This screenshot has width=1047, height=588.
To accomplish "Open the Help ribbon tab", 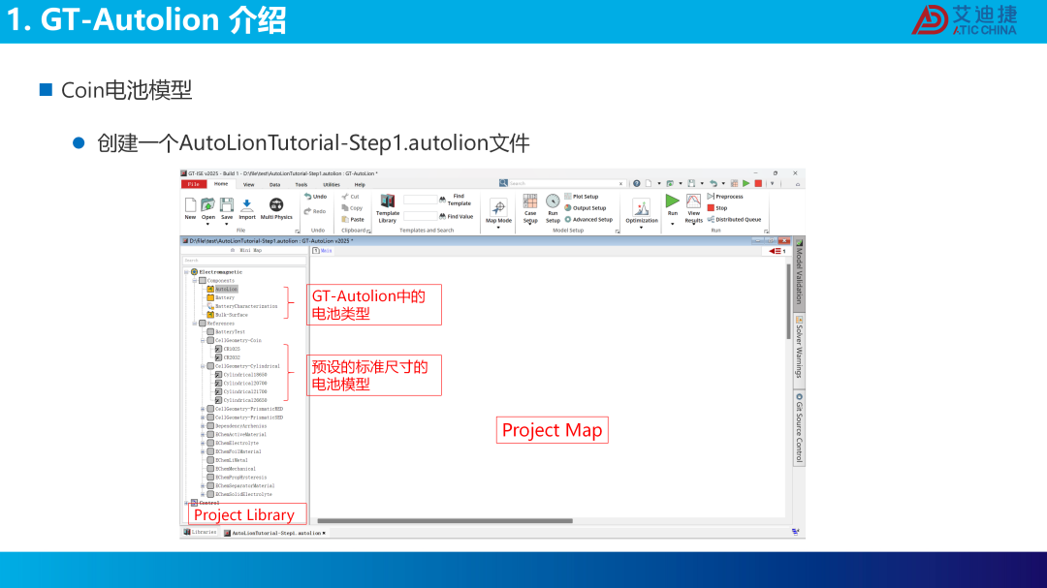I will pos(360,185).
